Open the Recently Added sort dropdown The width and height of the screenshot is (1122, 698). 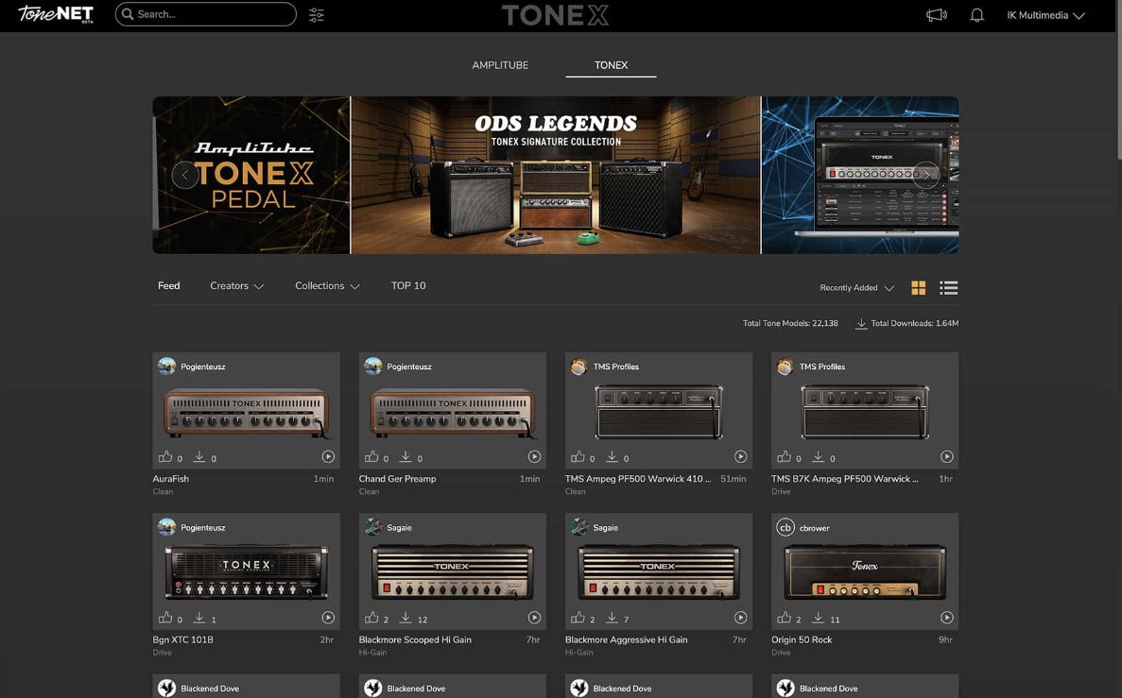click(856, 288)
